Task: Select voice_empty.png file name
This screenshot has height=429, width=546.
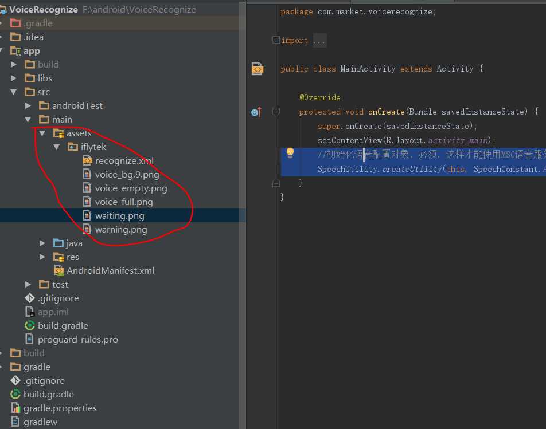Action: coord(131,188)
